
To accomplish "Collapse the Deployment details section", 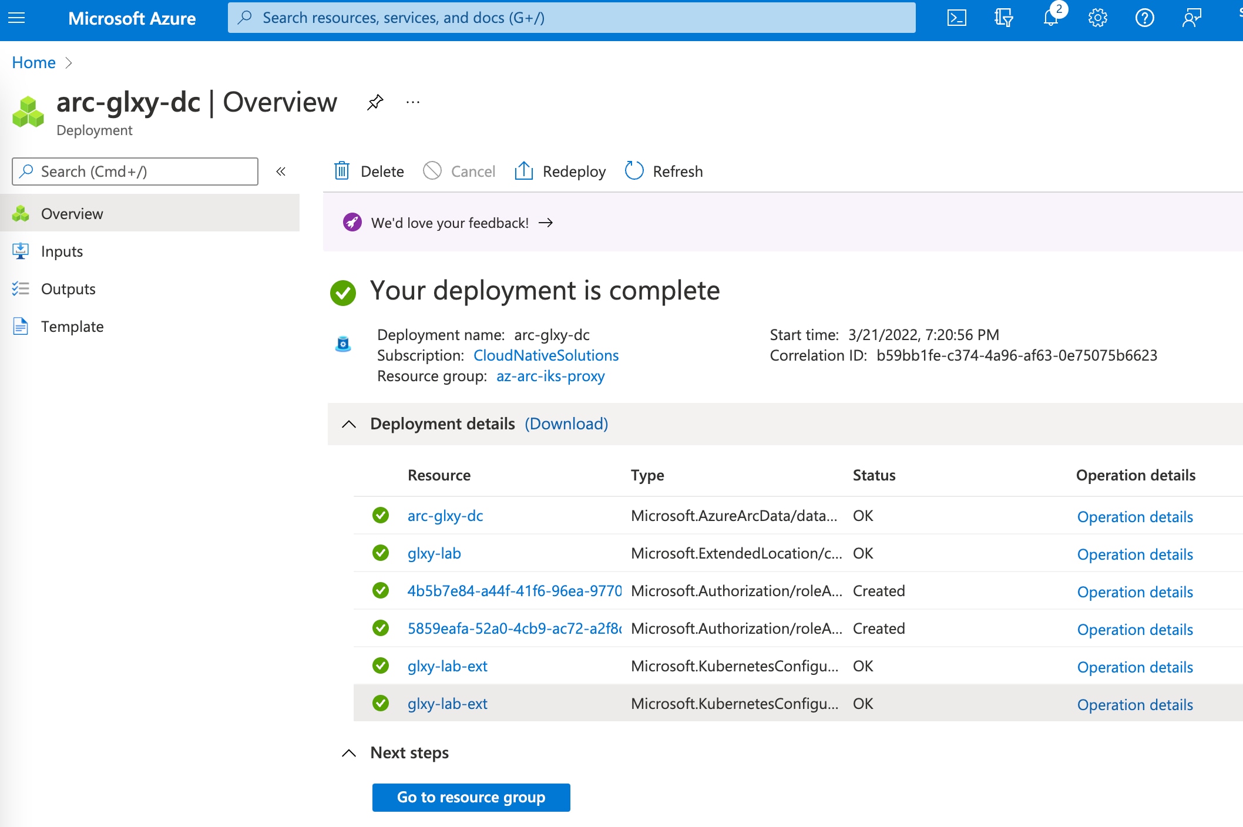I will [349, 424].
